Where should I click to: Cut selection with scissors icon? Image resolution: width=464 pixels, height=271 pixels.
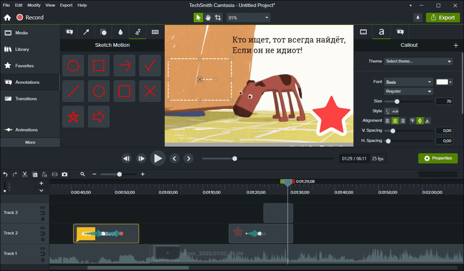tap(25, 174)
